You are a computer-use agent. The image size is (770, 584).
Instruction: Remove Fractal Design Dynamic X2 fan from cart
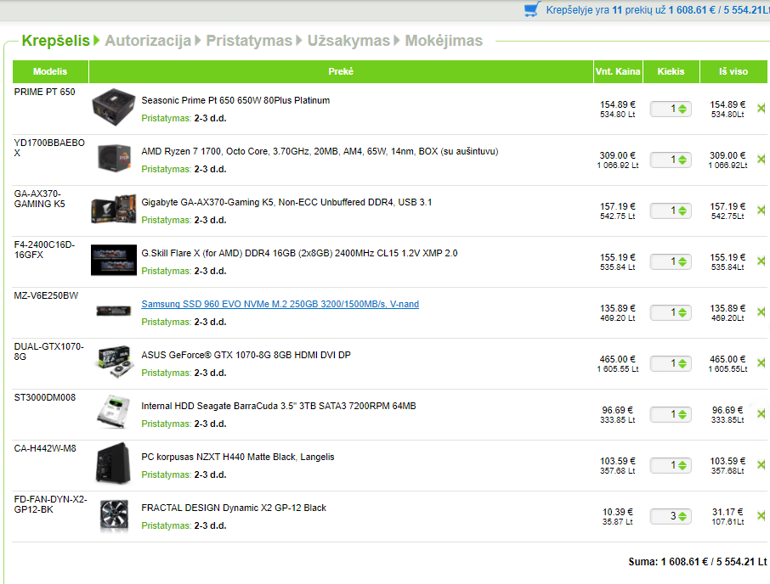coord(762,516)
